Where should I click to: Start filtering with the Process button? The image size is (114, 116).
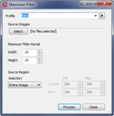[x=69, y=107]
